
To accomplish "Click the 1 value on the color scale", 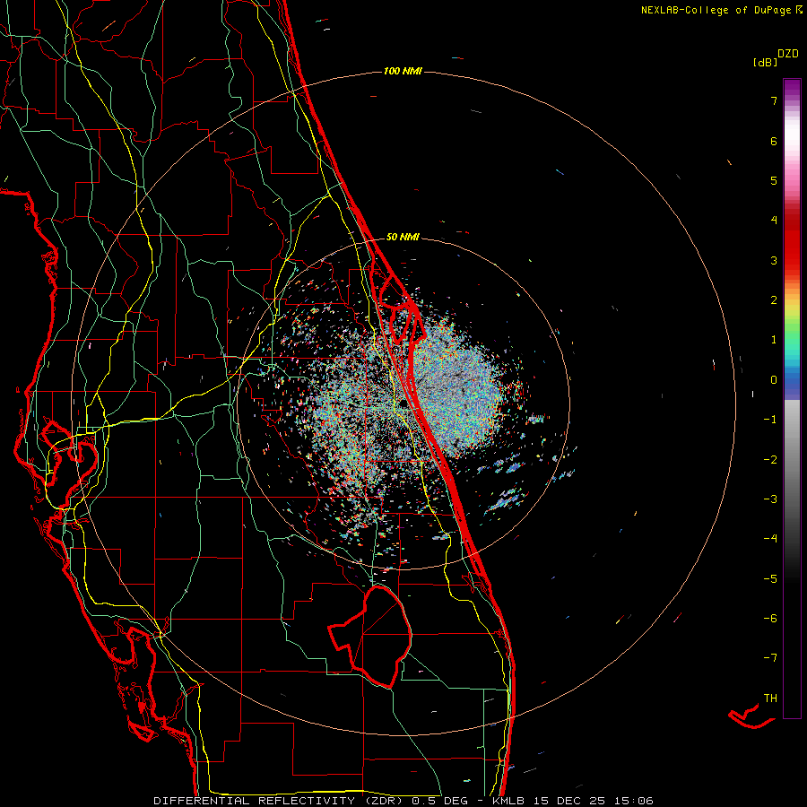I will pos(774,340).
